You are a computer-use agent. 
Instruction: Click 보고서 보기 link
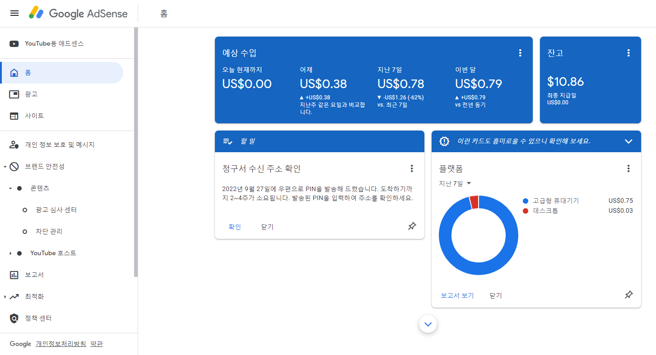click(457, 295)
